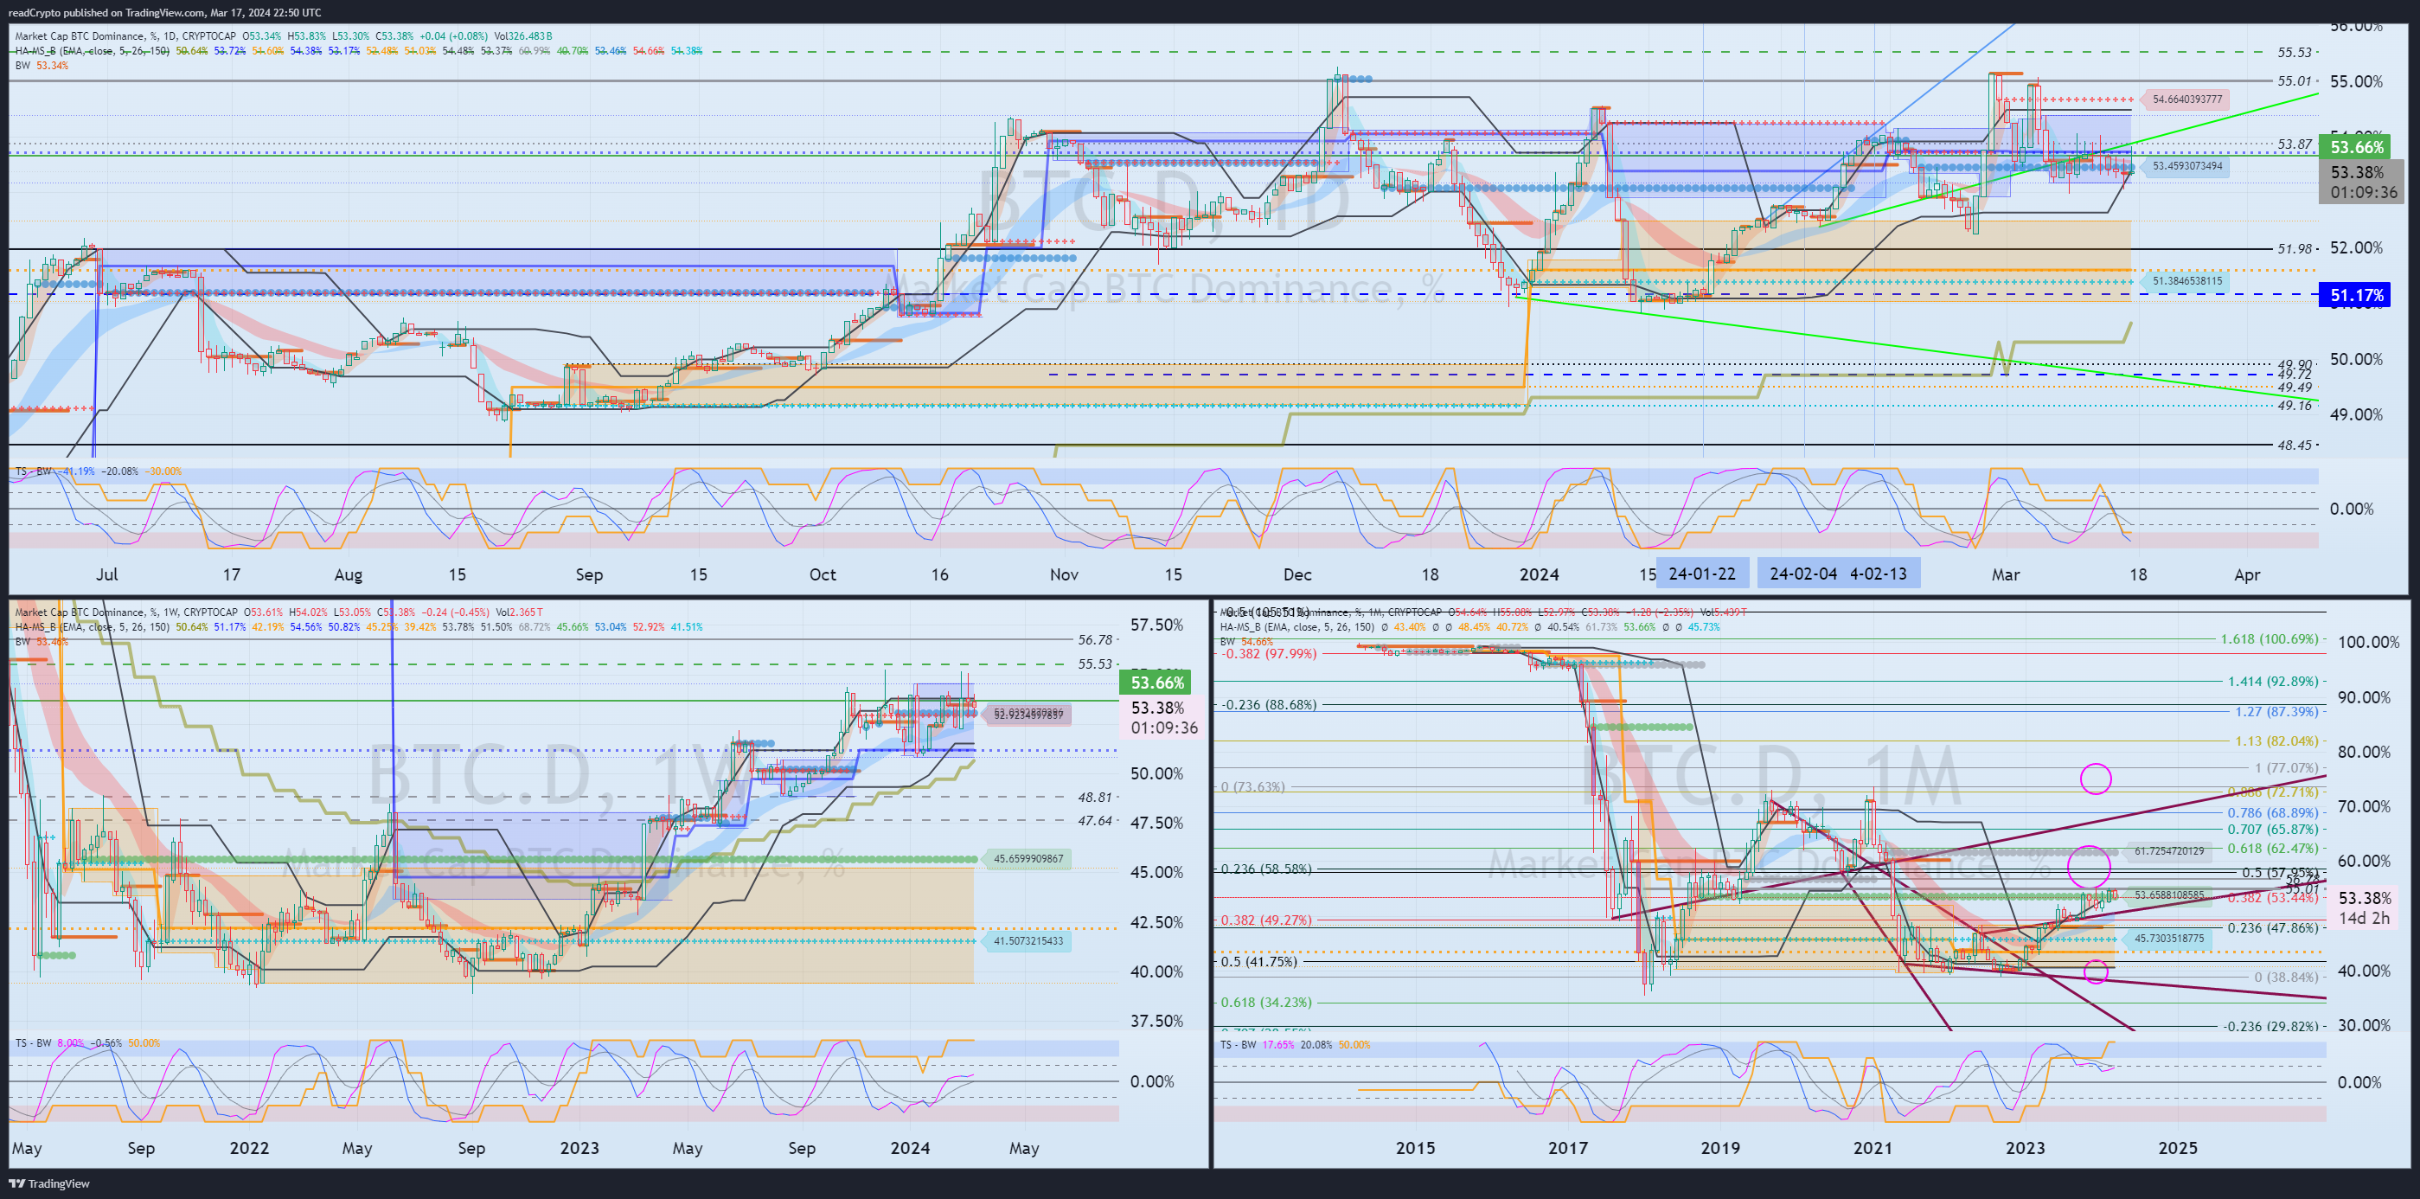The image size is (2420, 1199).
Task: Click 2024 on the daily time axis
Action: [x=1539, y=574]
